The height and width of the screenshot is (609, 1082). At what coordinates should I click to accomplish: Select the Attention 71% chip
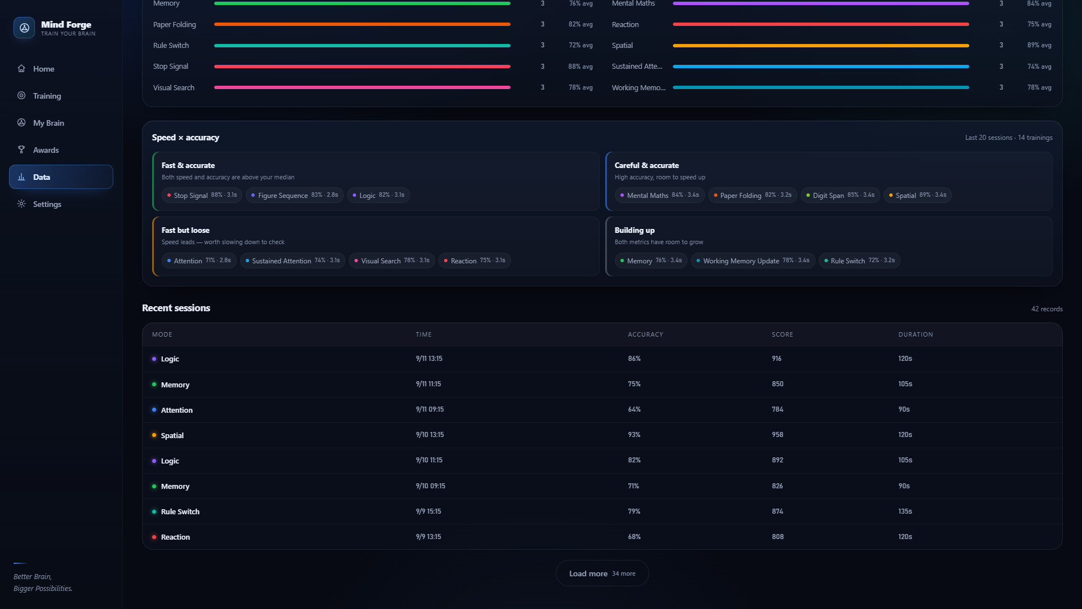199,261
